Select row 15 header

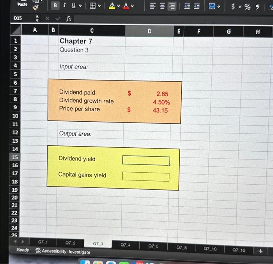15,157
